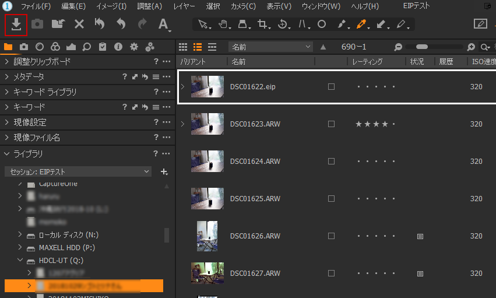
Task: Toggle checkbox for DSC01623.ARW
Action: click(x=332, y=124)
